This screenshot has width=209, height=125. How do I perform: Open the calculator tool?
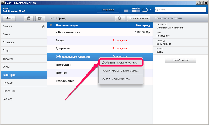click(x=29, y=18)
